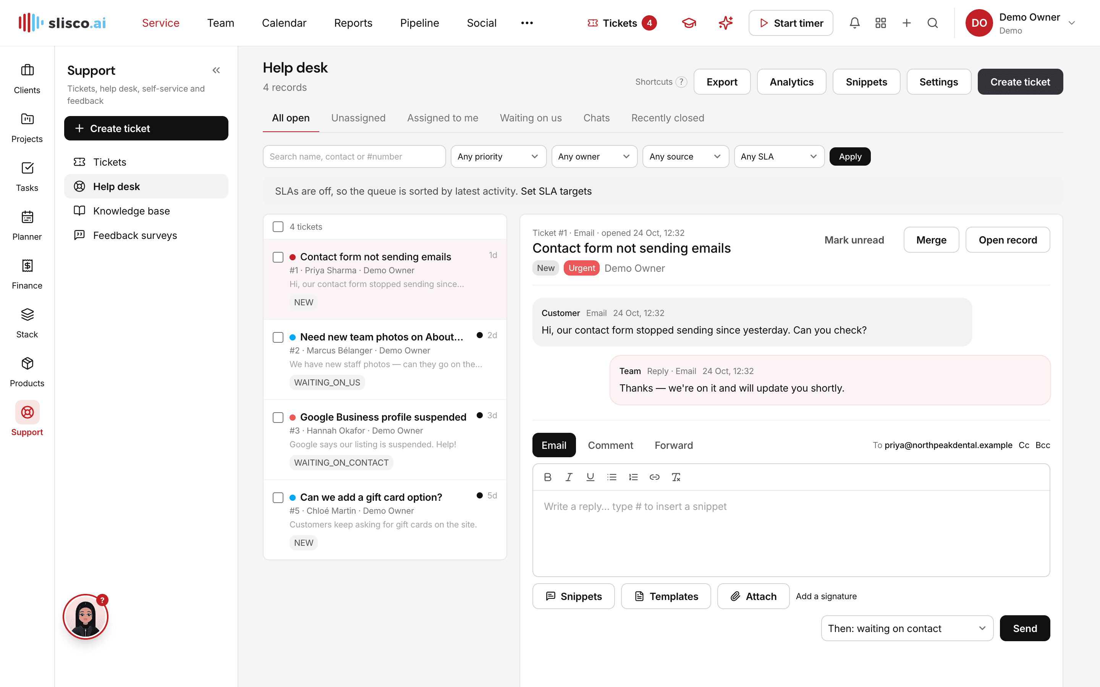1100x687 pixels.
Task: Open the Finance sidebar icon
Action: tap(27, 274)
